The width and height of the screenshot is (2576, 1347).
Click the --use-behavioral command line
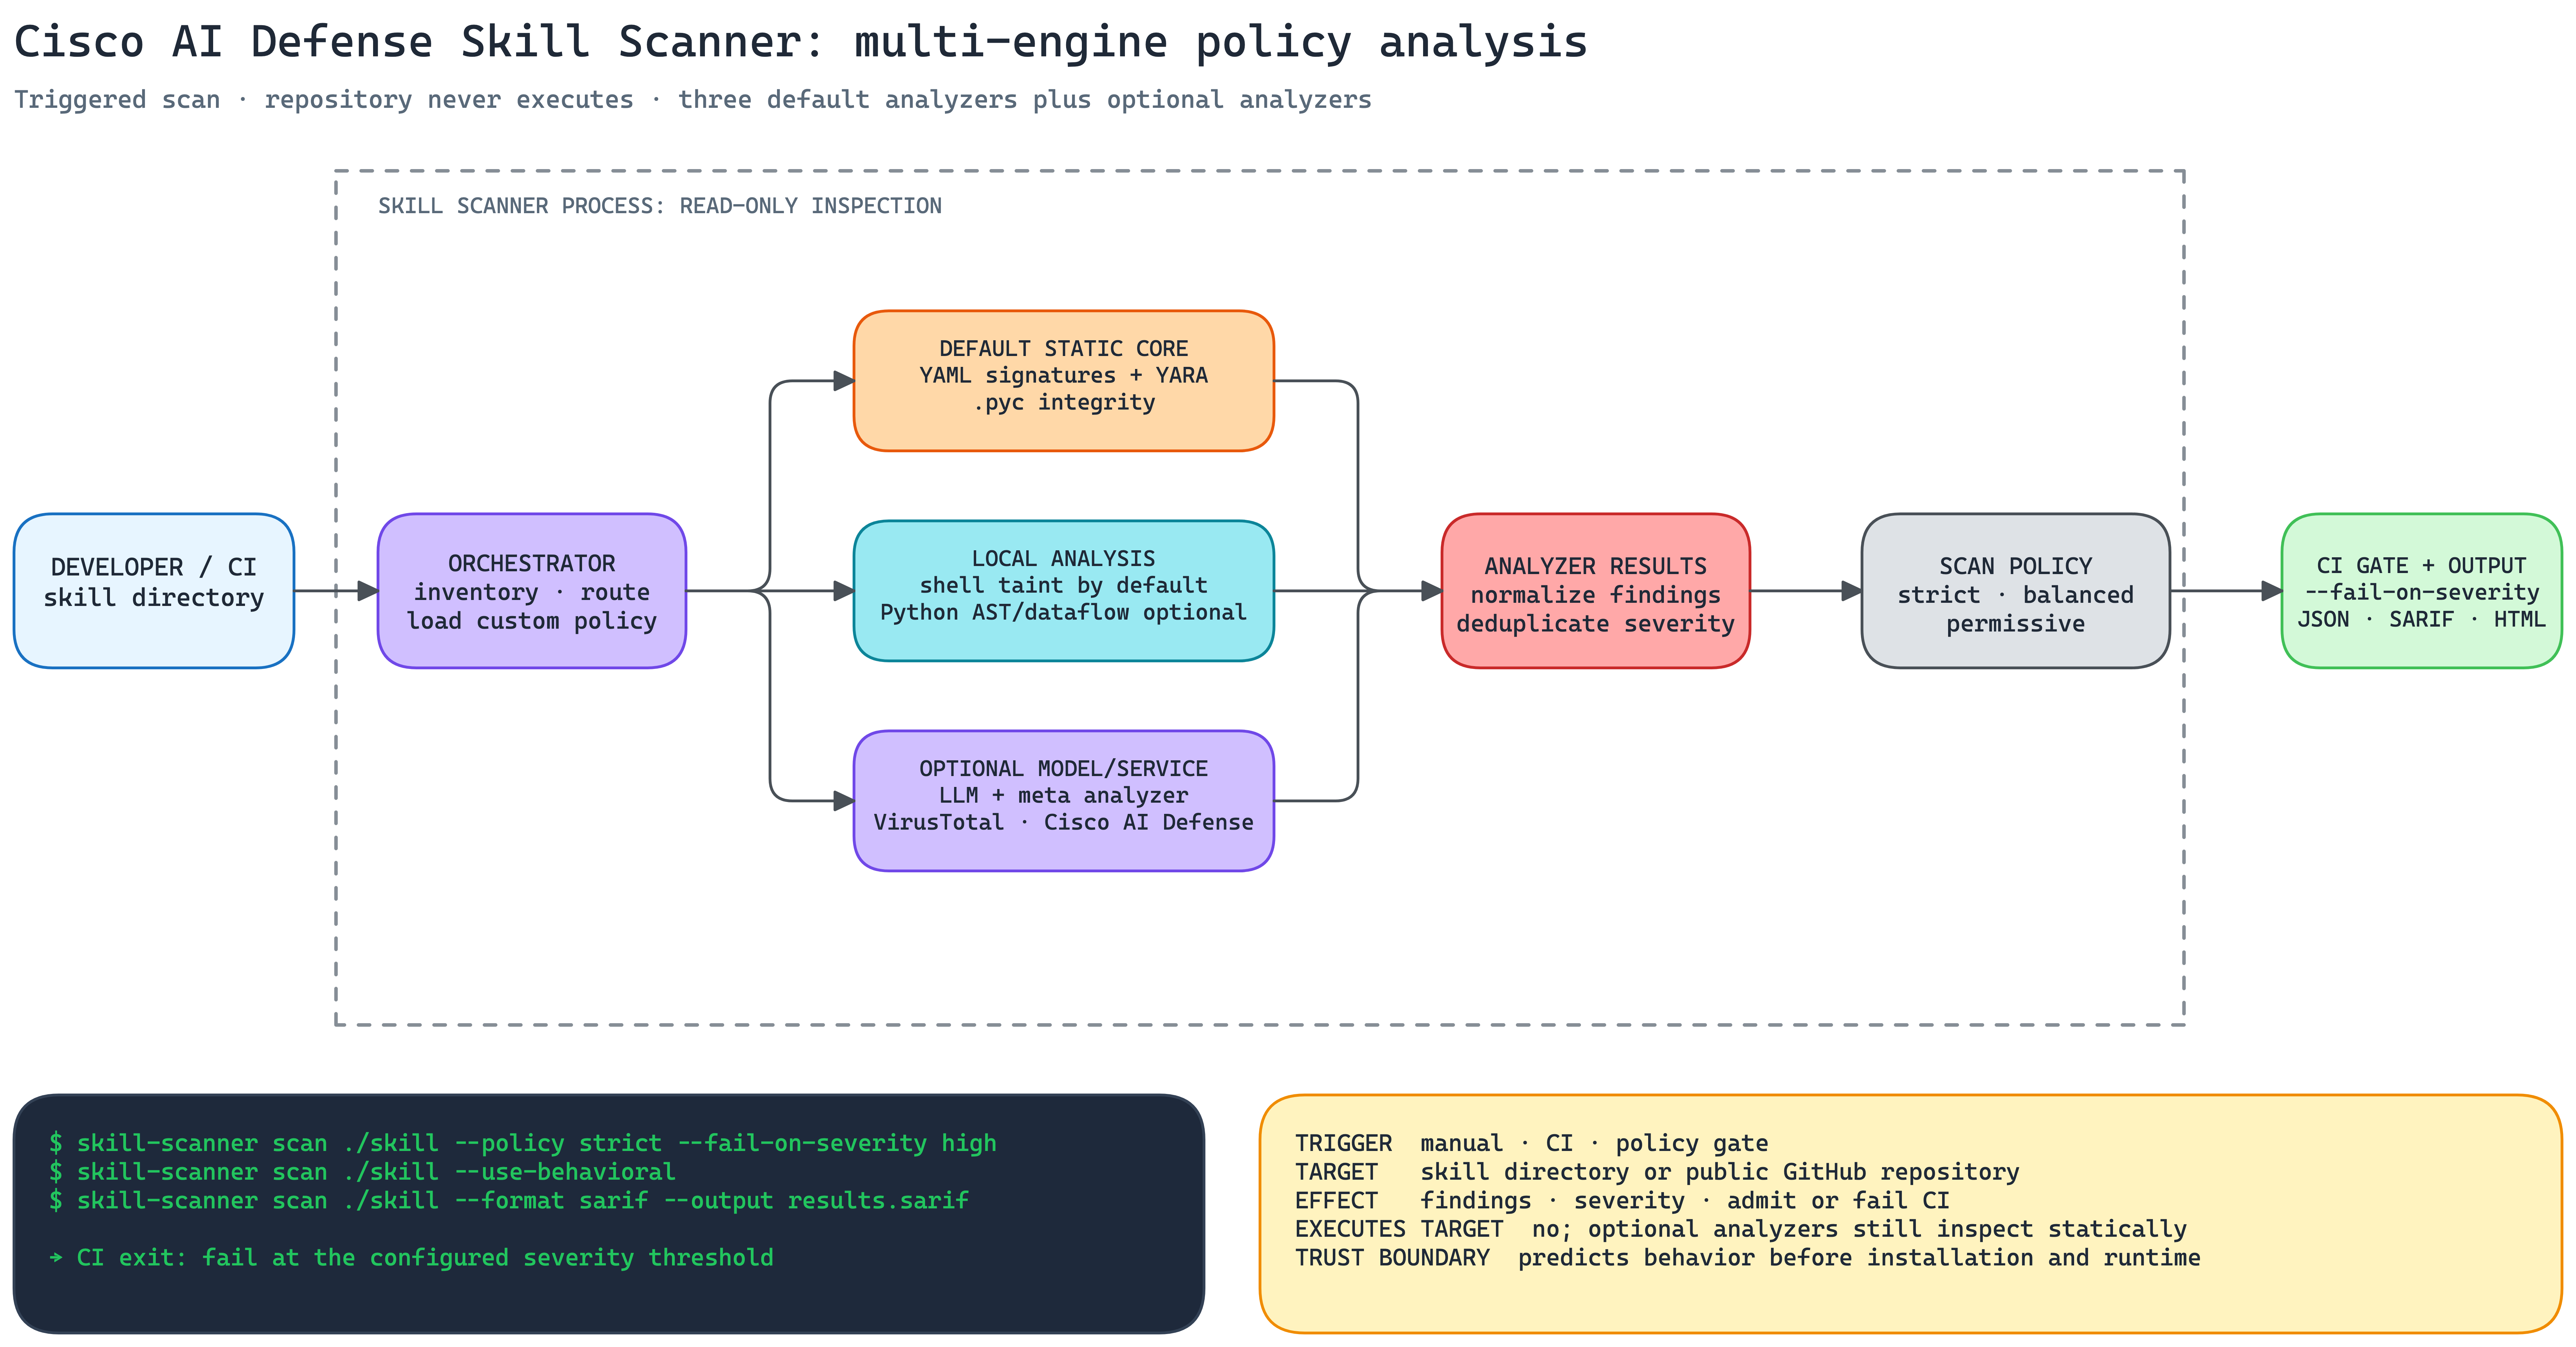click(362, 1172)
